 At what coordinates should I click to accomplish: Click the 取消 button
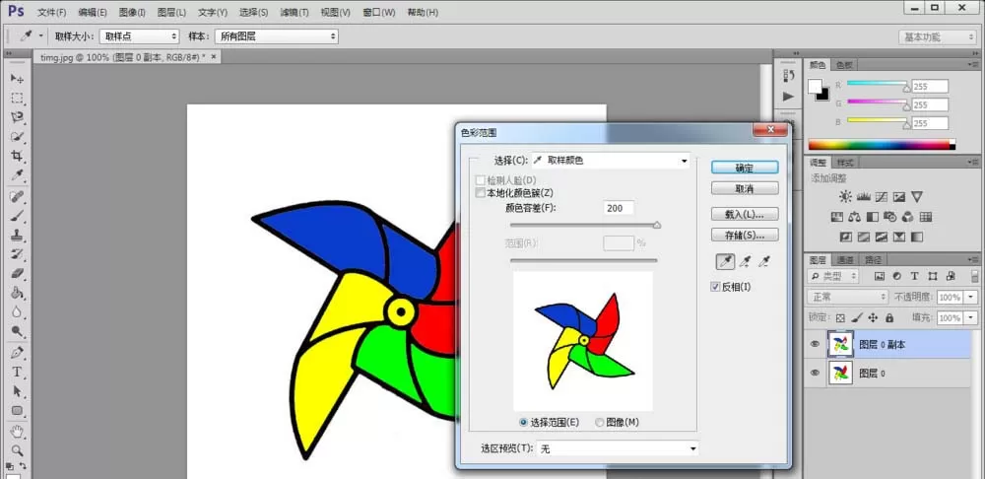pos(745,188)
